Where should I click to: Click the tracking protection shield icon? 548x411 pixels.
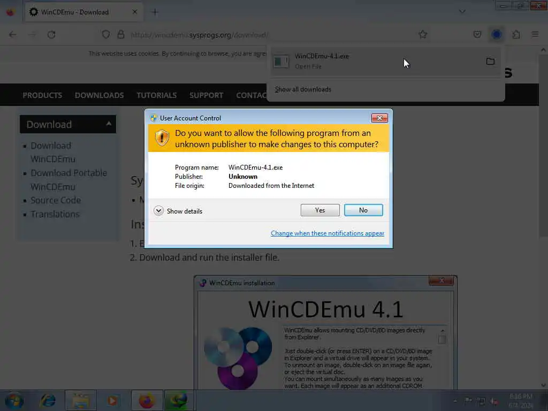[x=105, y=35]
